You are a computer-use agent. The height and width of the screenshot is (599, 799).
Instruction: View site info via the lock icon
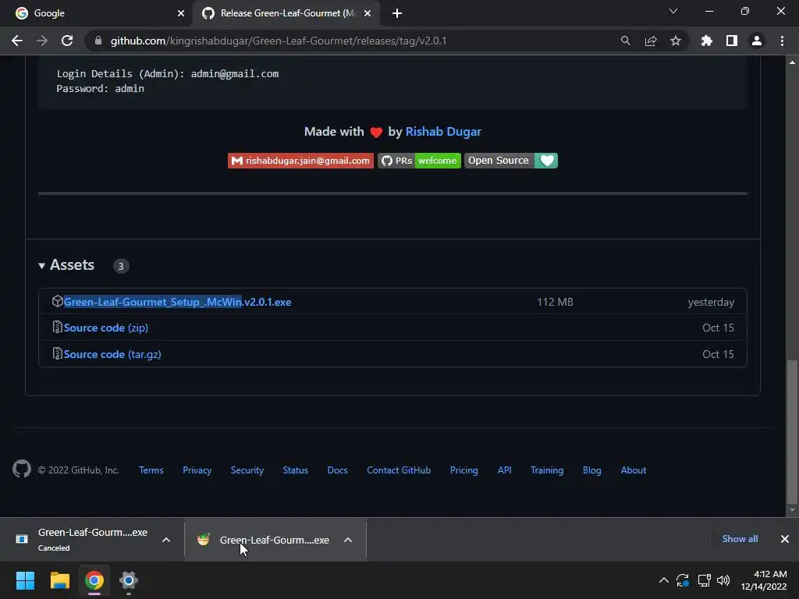[x=98, y=41]
